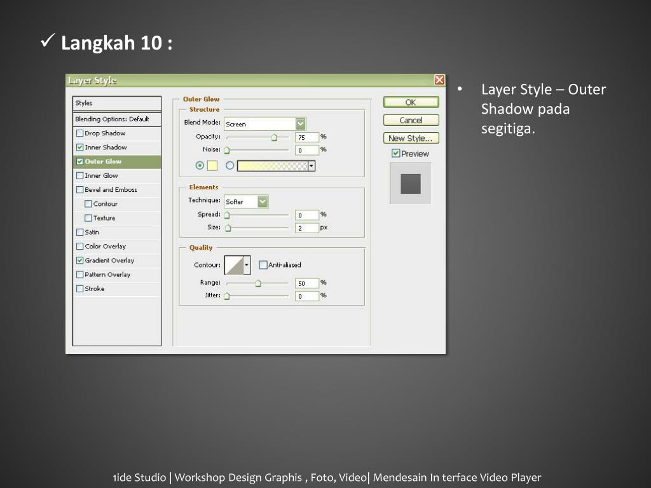Viewport: 651px width, 488px height.
Task: Click the Range slider handle
Action: click(x=258, y=283)
